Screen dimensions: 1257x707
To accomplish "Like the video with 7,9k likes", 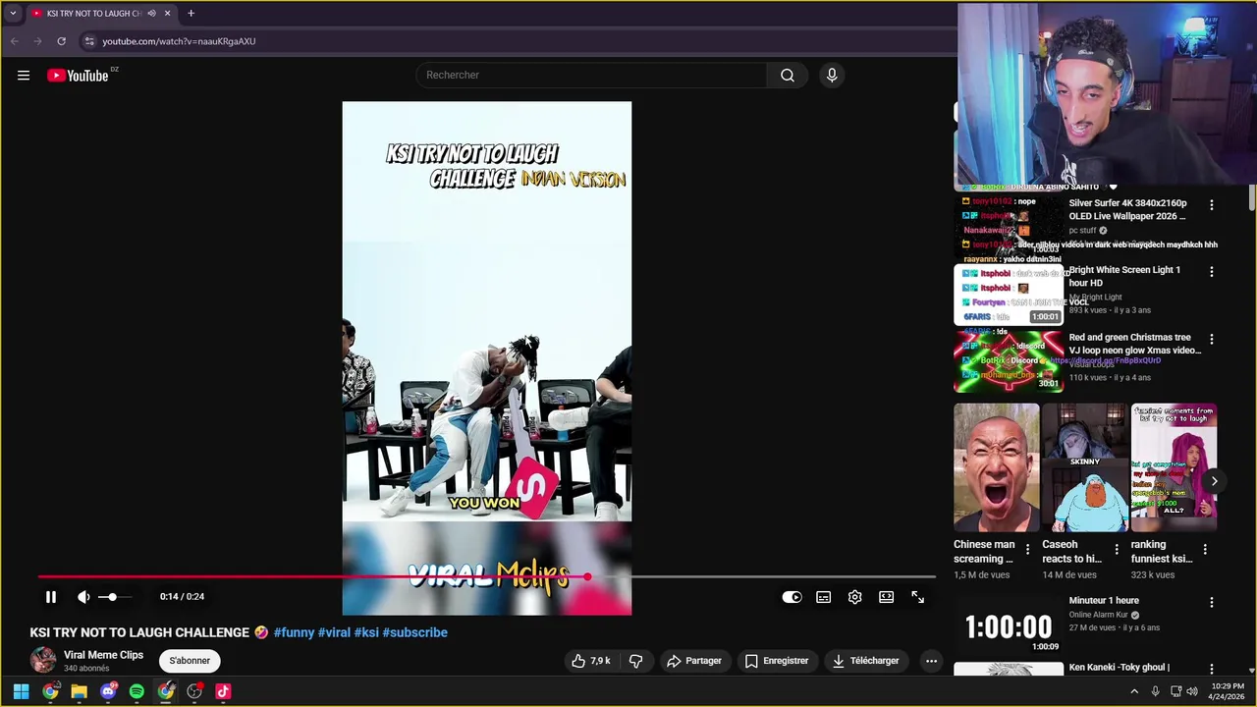I will click(x=590, y=661).
